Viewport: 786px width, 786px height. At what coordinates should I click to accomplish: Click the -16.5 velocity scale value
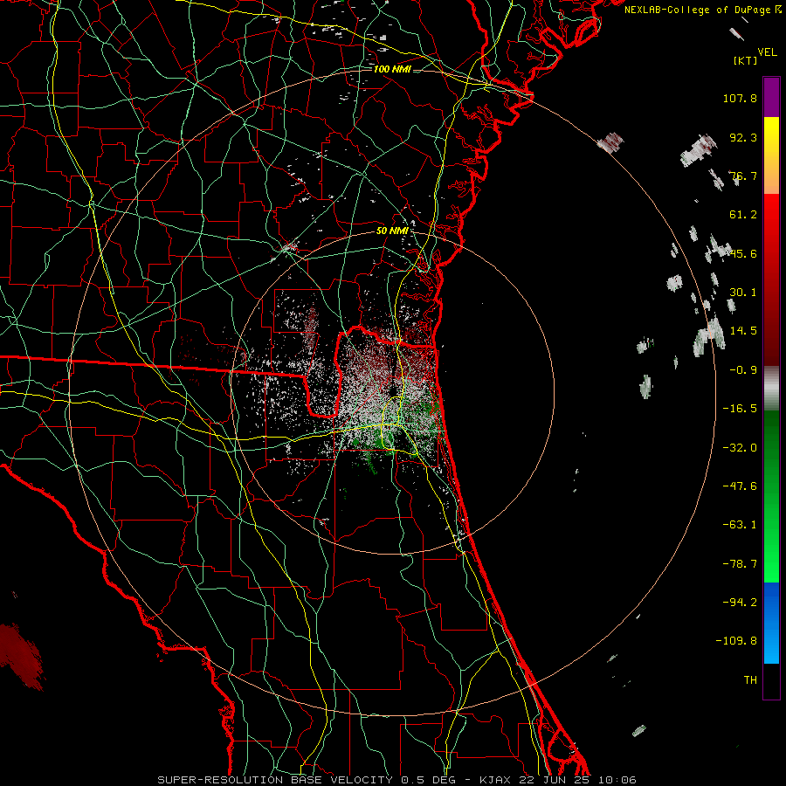pos(740,409)
